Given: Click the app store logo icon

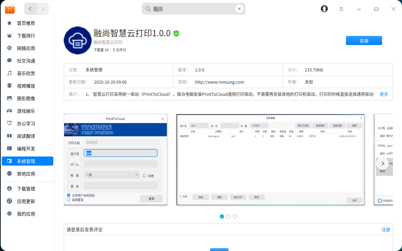Looking at the screenshot, I should click(x=10, y=9).
